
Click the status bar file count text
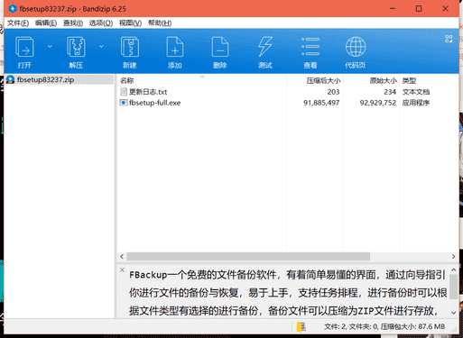pos(384,326)
